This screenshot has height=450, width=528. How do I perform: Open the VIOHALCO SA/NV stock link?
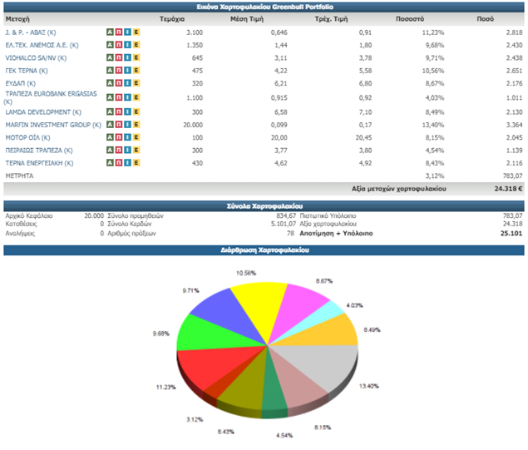pyautogui.click(x=37, y=57)
